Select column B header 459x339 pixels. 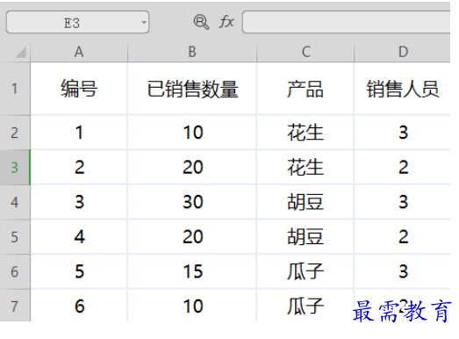192,53
